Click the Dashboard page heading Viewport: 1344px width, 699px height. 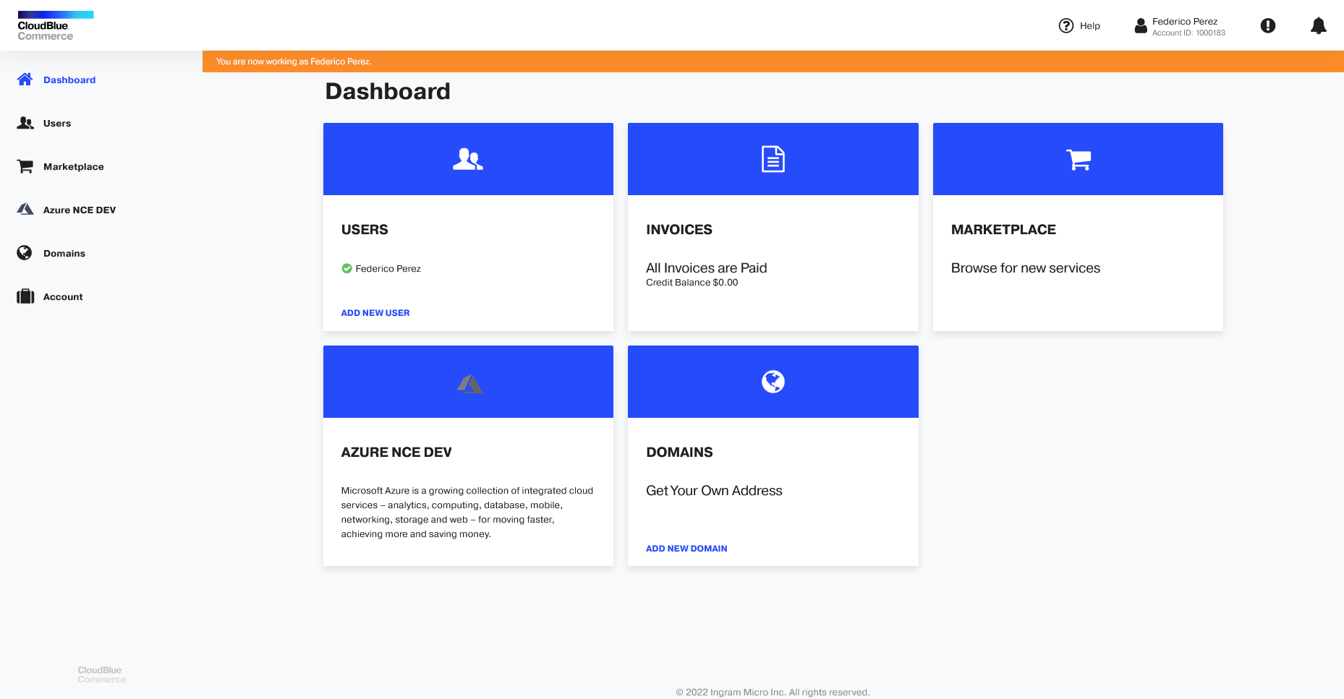(x=388, y=92)
